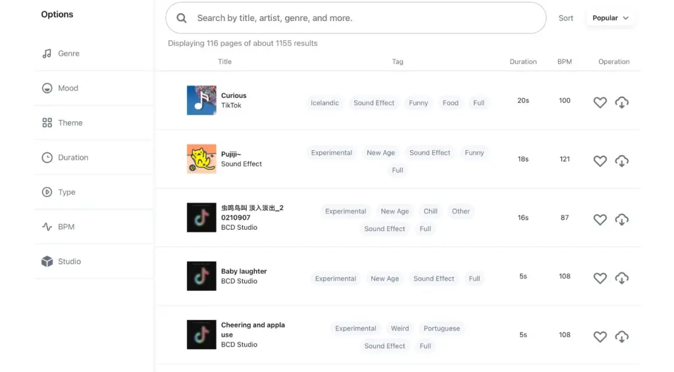Favorite the Curious track with heart icon
The height and width of the screenshot is (372, 674).
600,103
